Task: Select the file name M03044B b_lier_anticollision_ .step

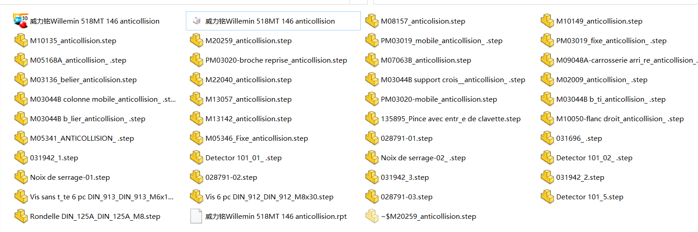Action: [x=88, y=119]
